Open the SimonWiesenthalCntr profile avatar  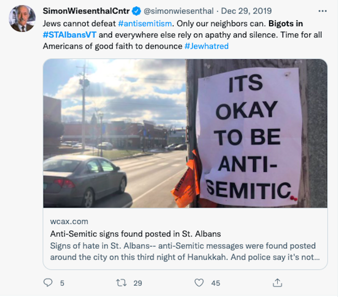22,19
